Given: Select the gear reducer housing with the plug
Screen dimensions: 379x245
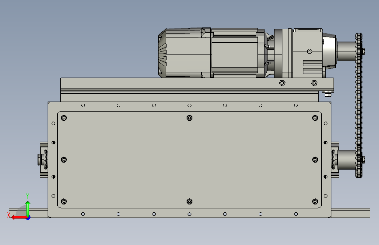Looking at the screenshot, I should (x=307, y=53).
